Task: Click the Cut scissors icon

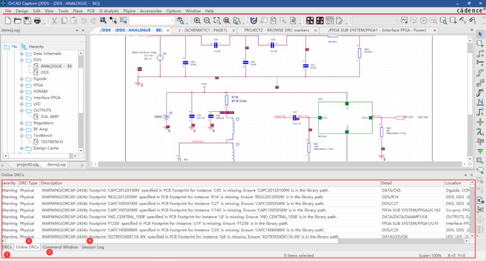Action: click(x=54, y=21)
